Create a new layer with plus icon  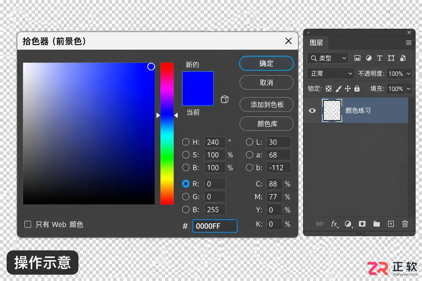pyautogui.click(x=391, y=224)
